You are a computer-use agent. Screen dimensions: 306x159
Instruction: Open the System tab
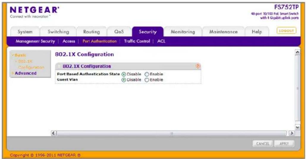coord(25,32)
